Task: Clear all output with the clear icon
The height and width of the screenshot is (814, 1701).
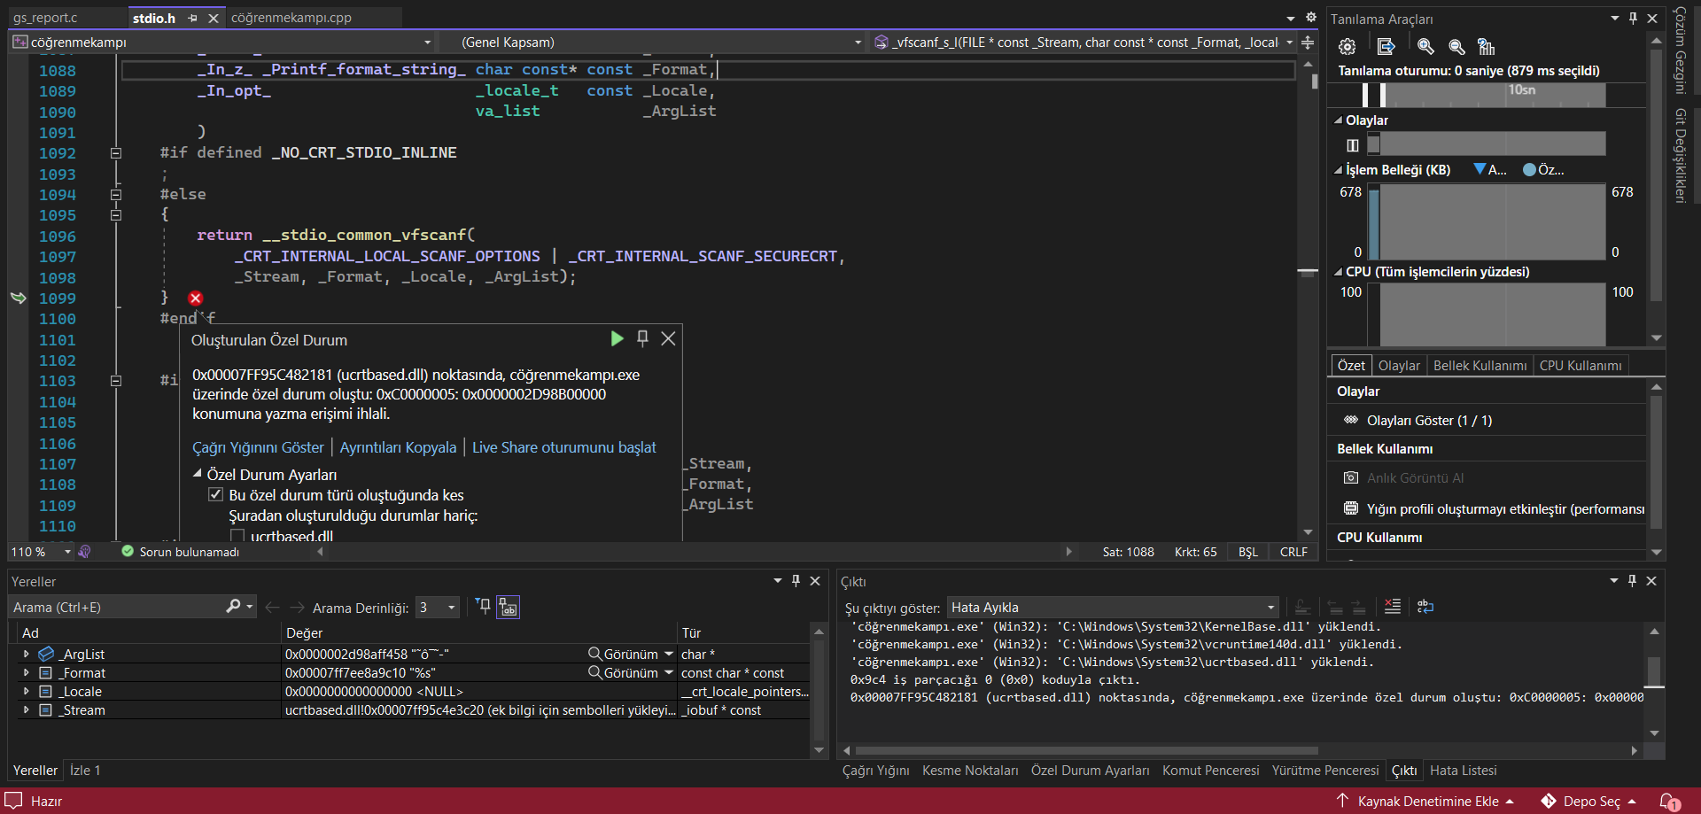Action: click(1392, 607)
